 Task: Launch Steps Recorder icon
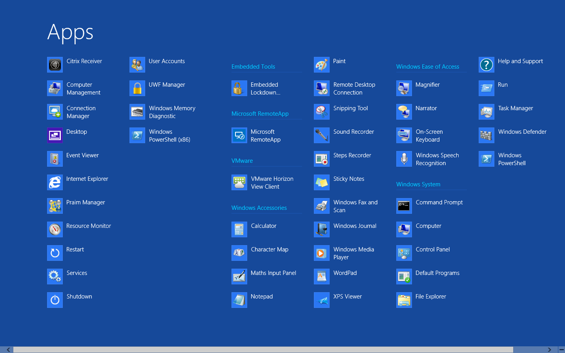pyautogui.click(x=322, y=159)
